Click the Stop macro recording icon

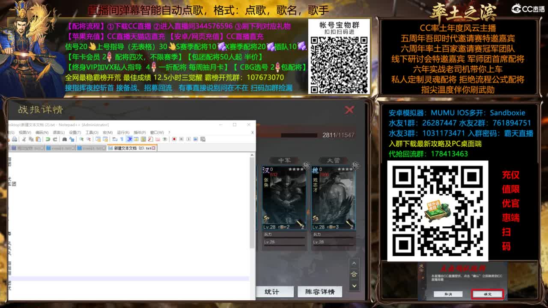[x=181, y=139]
